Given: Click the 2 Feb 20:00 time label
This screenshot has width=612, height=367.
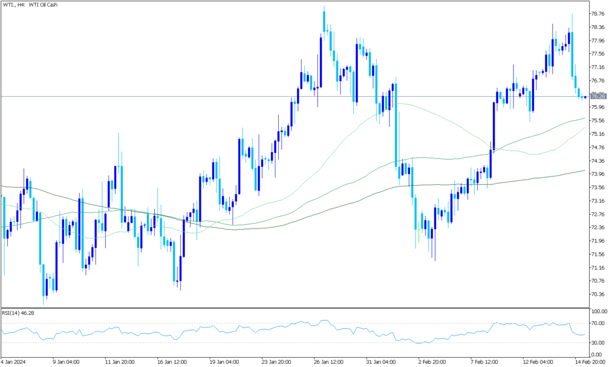Looking at the screenshot, I should pos(432,361).
